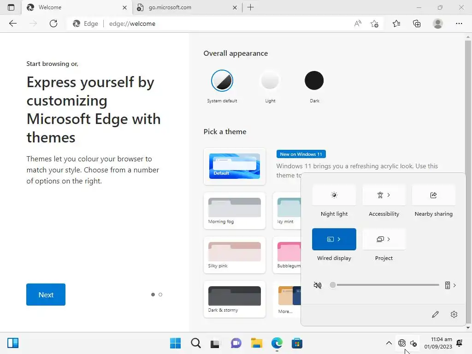
Task: Go back to the previous page
Action: 12,24
